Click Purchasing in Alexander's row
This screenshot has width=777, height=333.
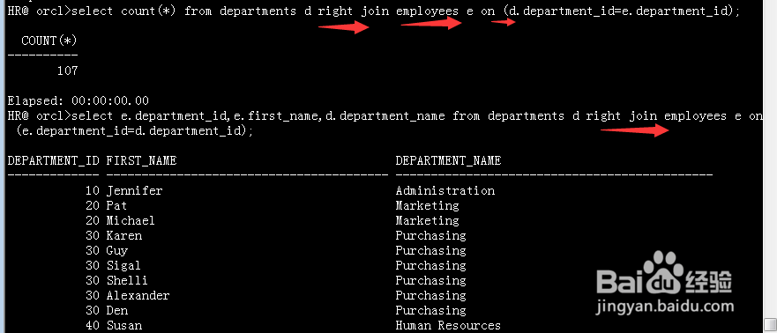tap(430, 295)
